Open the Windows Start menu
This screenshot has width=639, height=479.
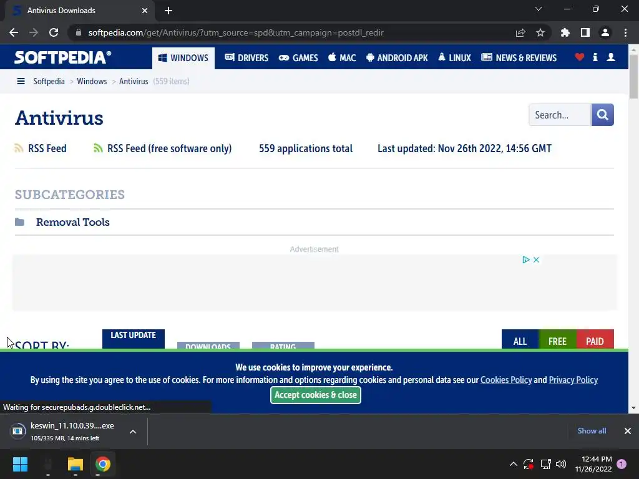pyautogui.click(x=20, y=464)
